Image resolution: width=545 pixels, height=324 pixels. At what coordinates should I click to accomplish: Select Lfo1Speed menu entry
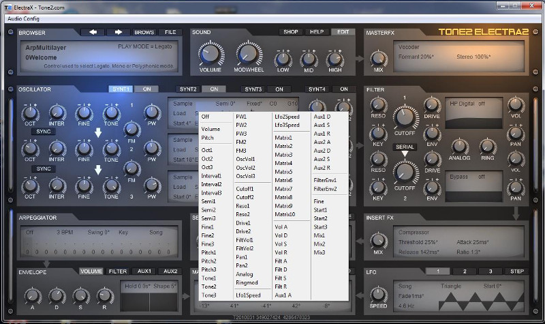(252, 295)
